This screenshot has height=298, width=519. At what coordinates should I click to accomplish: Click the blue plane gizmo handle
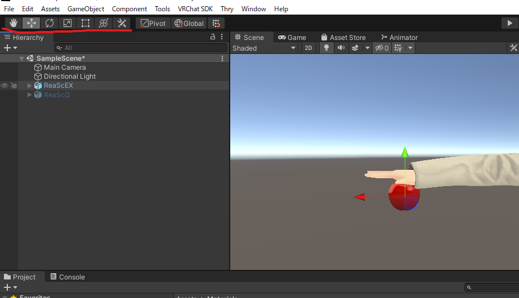(410, 203)
